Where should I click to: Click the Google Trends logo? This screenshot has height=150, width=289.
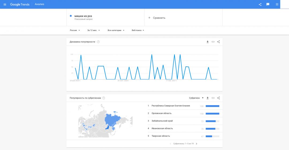coord(20,5)
